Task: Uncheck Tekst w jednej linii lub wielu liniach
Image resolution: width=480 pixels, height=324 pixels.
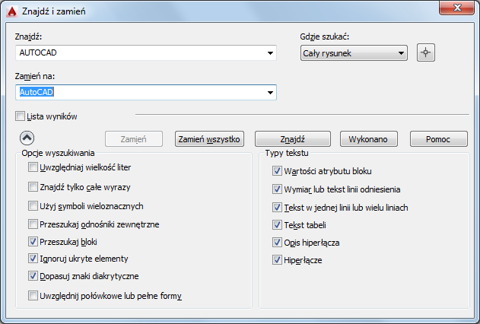Action: tap(277, 208)
